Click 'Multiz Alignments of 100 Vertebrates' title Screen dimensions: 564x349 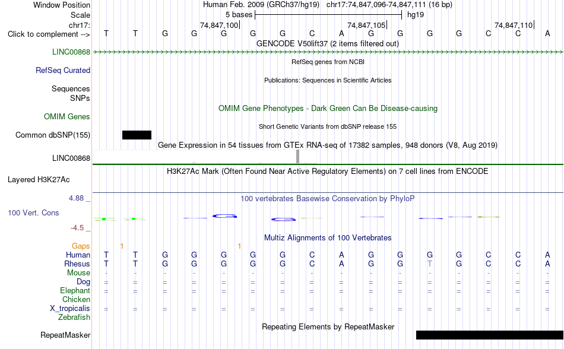328,238
